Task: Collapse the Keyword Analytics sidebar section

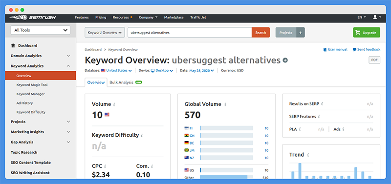Action: tap(41, 66)
